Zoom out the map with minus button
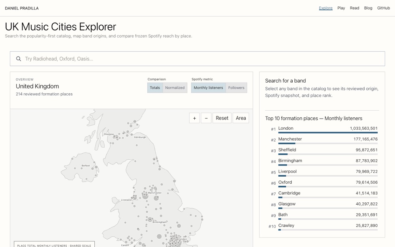 (206, 118)
